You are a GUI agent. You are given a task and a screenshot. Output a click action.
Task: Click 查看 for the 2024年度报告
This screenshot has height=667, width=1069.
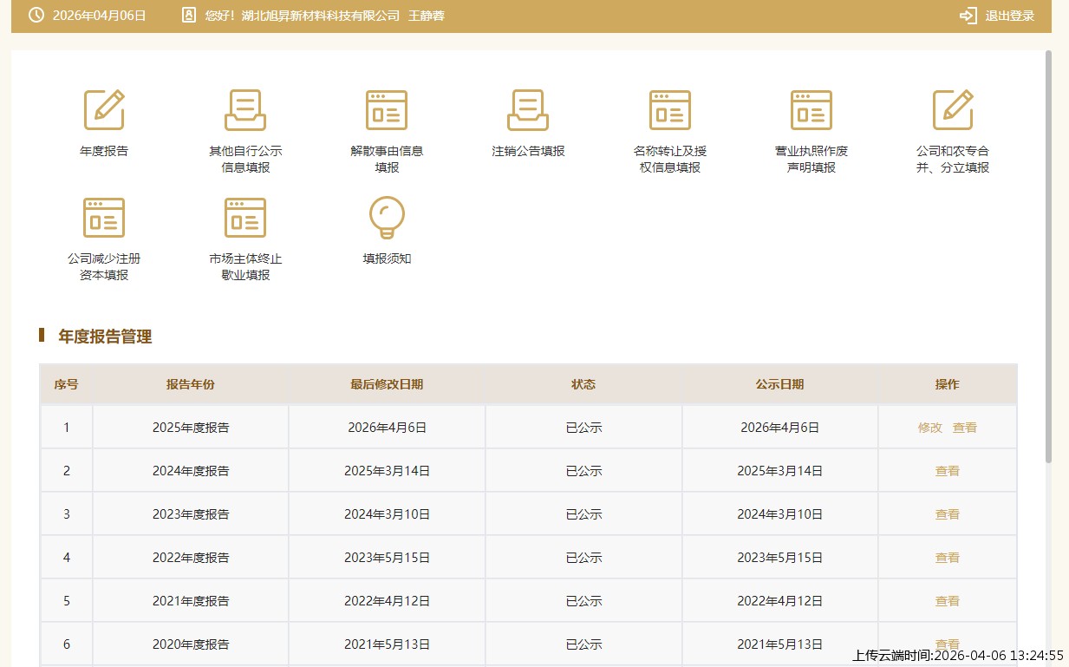[x=947, y=471]
